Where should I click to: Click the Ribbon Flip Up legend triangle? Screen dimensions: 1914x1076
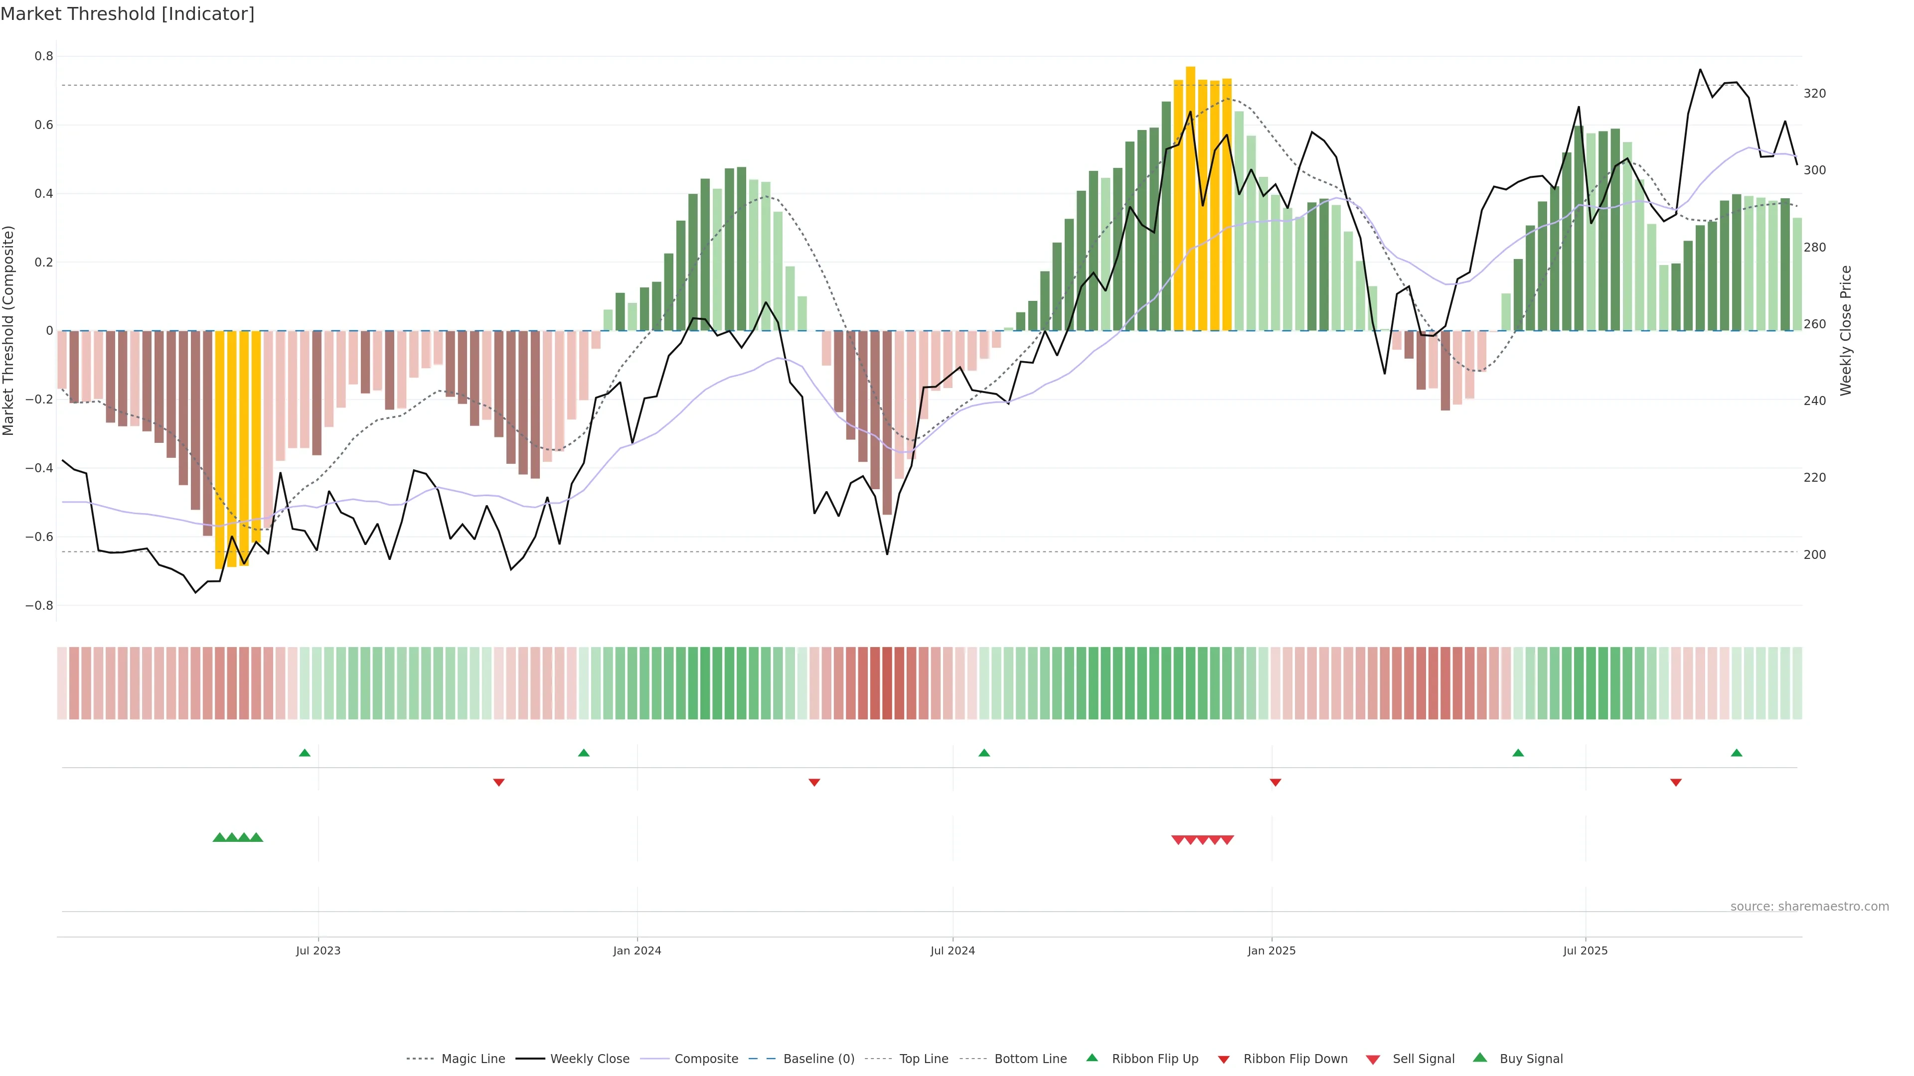coord(1092,1058)
